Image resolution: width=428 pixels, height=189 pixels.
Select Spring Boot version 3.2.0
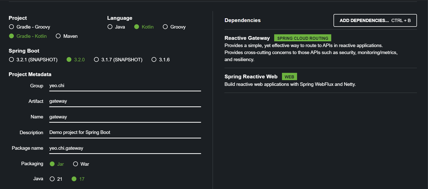coord(75,60)
